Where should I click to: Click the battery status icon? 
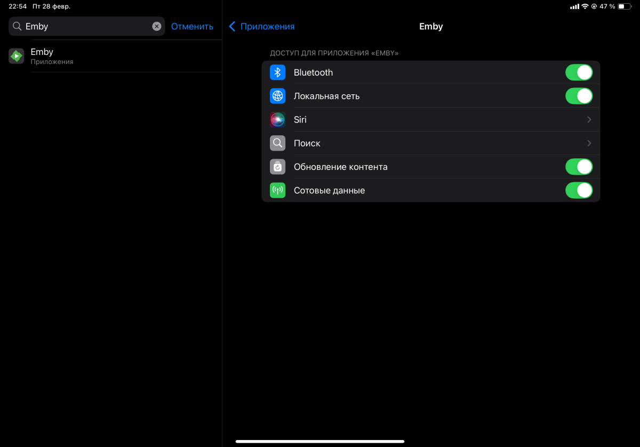[x=625, y=6]
